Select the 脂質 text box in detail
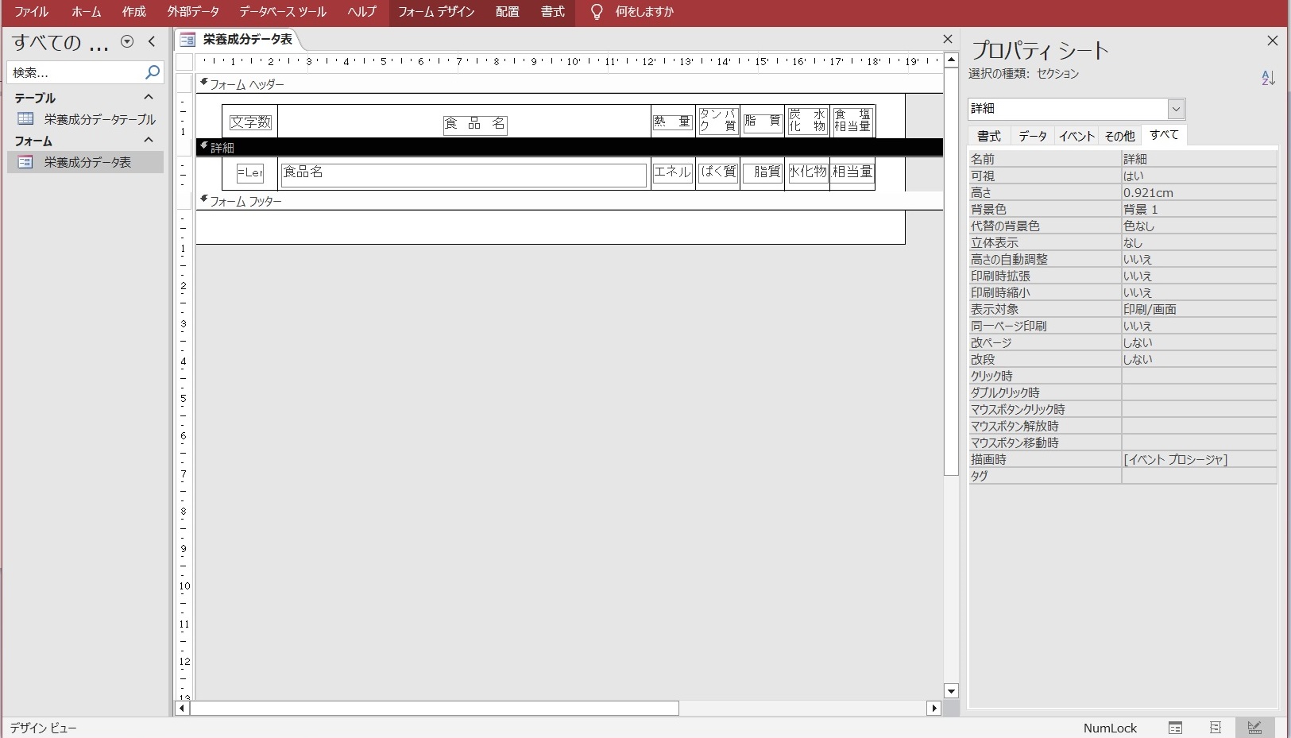 click(763, 172)
